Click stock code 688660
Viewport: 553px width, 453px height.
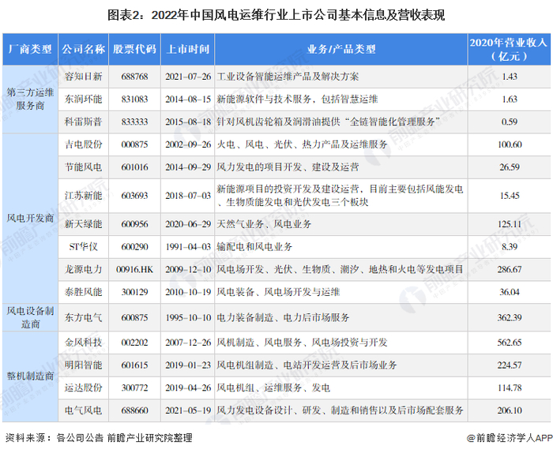pyautogui.click(x=134, y=410)
